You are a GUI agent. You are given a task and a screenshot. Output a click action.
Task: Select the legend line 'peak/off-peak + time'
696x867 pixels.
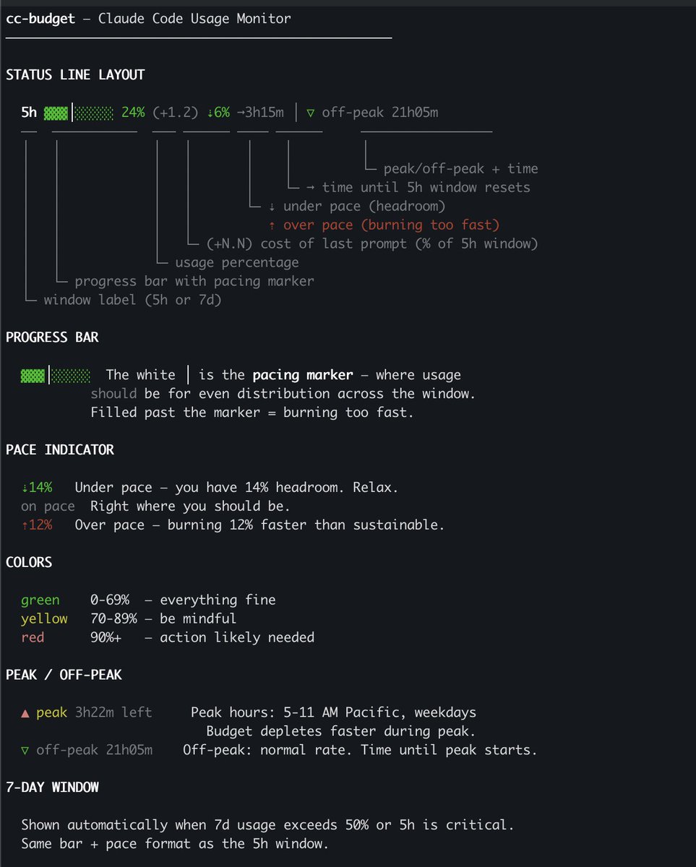click(460, 168)
